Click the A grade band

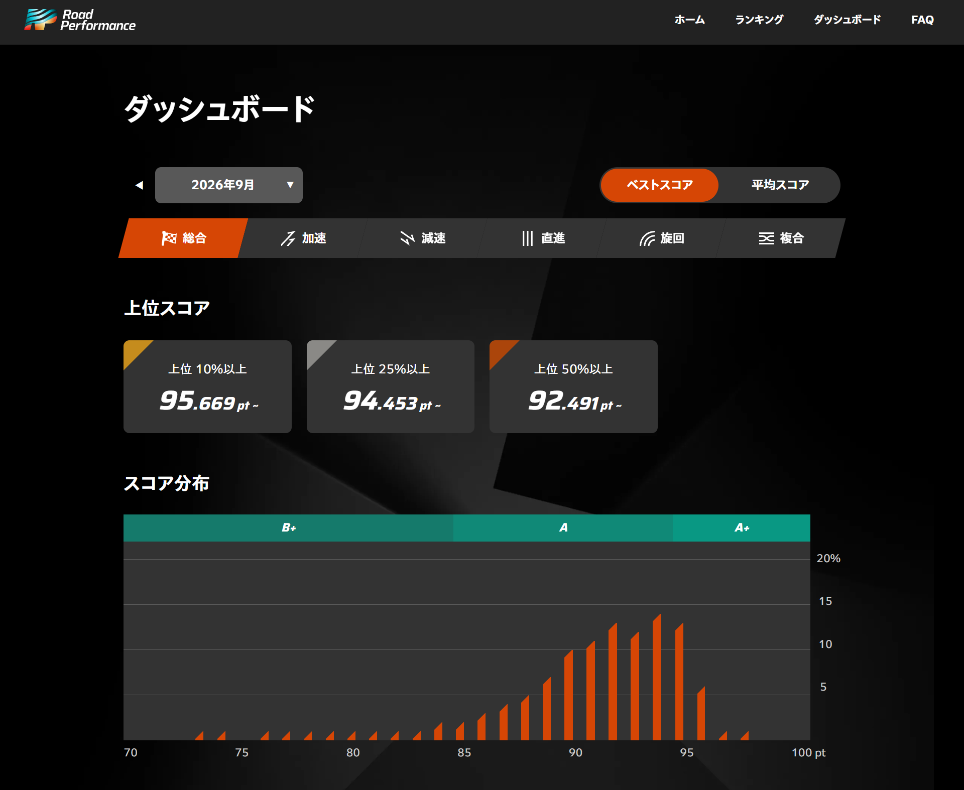pos(563,528)
